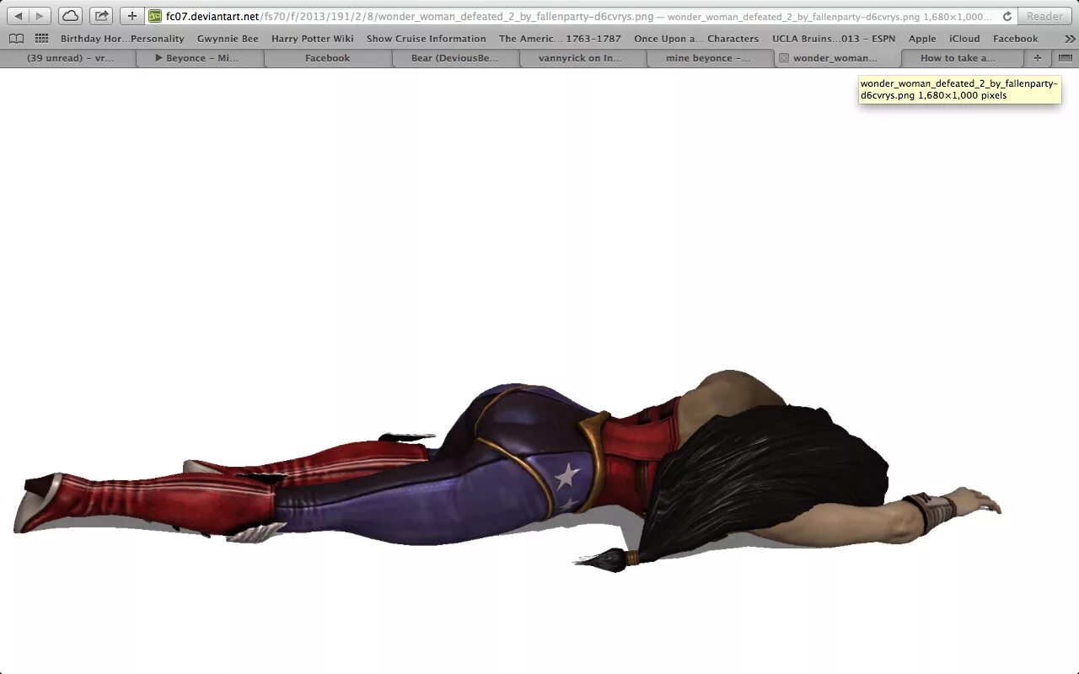Open the Show Cruise Information bookmark
This screenshot has width=1079, height=674.
click(x=426, y=39)
